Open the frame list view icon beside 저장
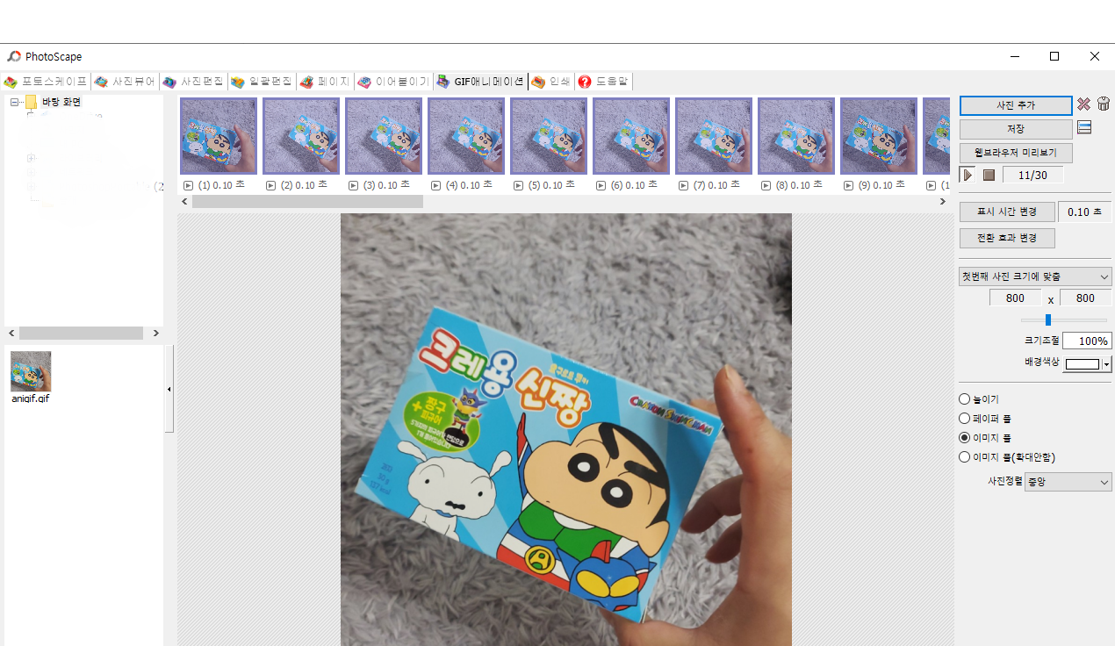 click(1084, 128)
